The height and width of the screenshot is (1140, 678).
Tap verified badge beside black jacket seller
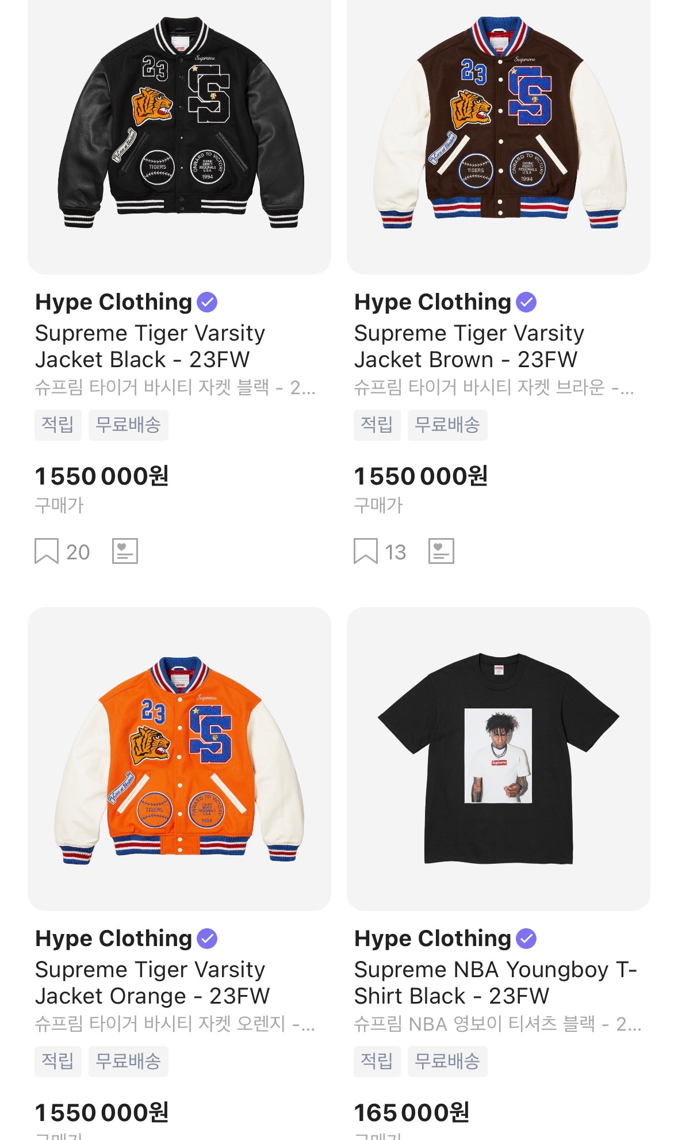click(x=207, y=302)
